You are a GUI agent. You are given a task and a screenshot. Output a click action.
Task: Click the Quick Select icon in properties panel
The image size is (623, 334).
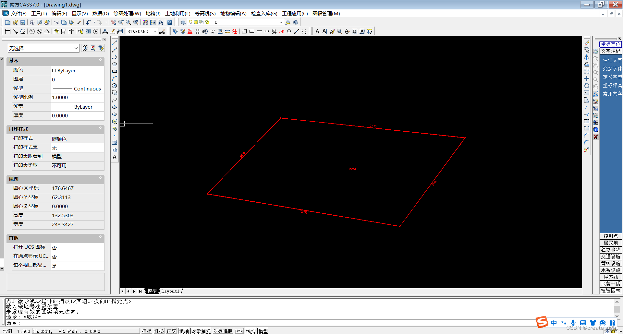101,48
